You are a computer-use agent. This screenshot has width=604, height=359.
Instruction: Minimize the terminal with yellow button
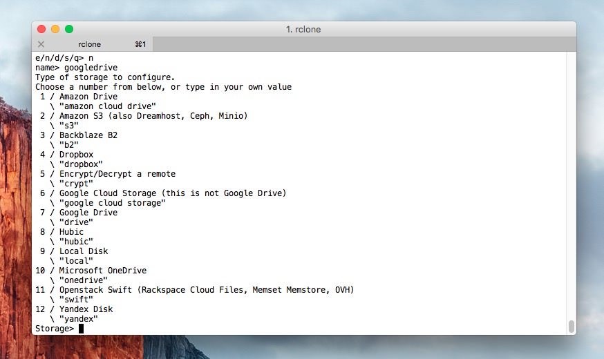[x=55, y=29]
